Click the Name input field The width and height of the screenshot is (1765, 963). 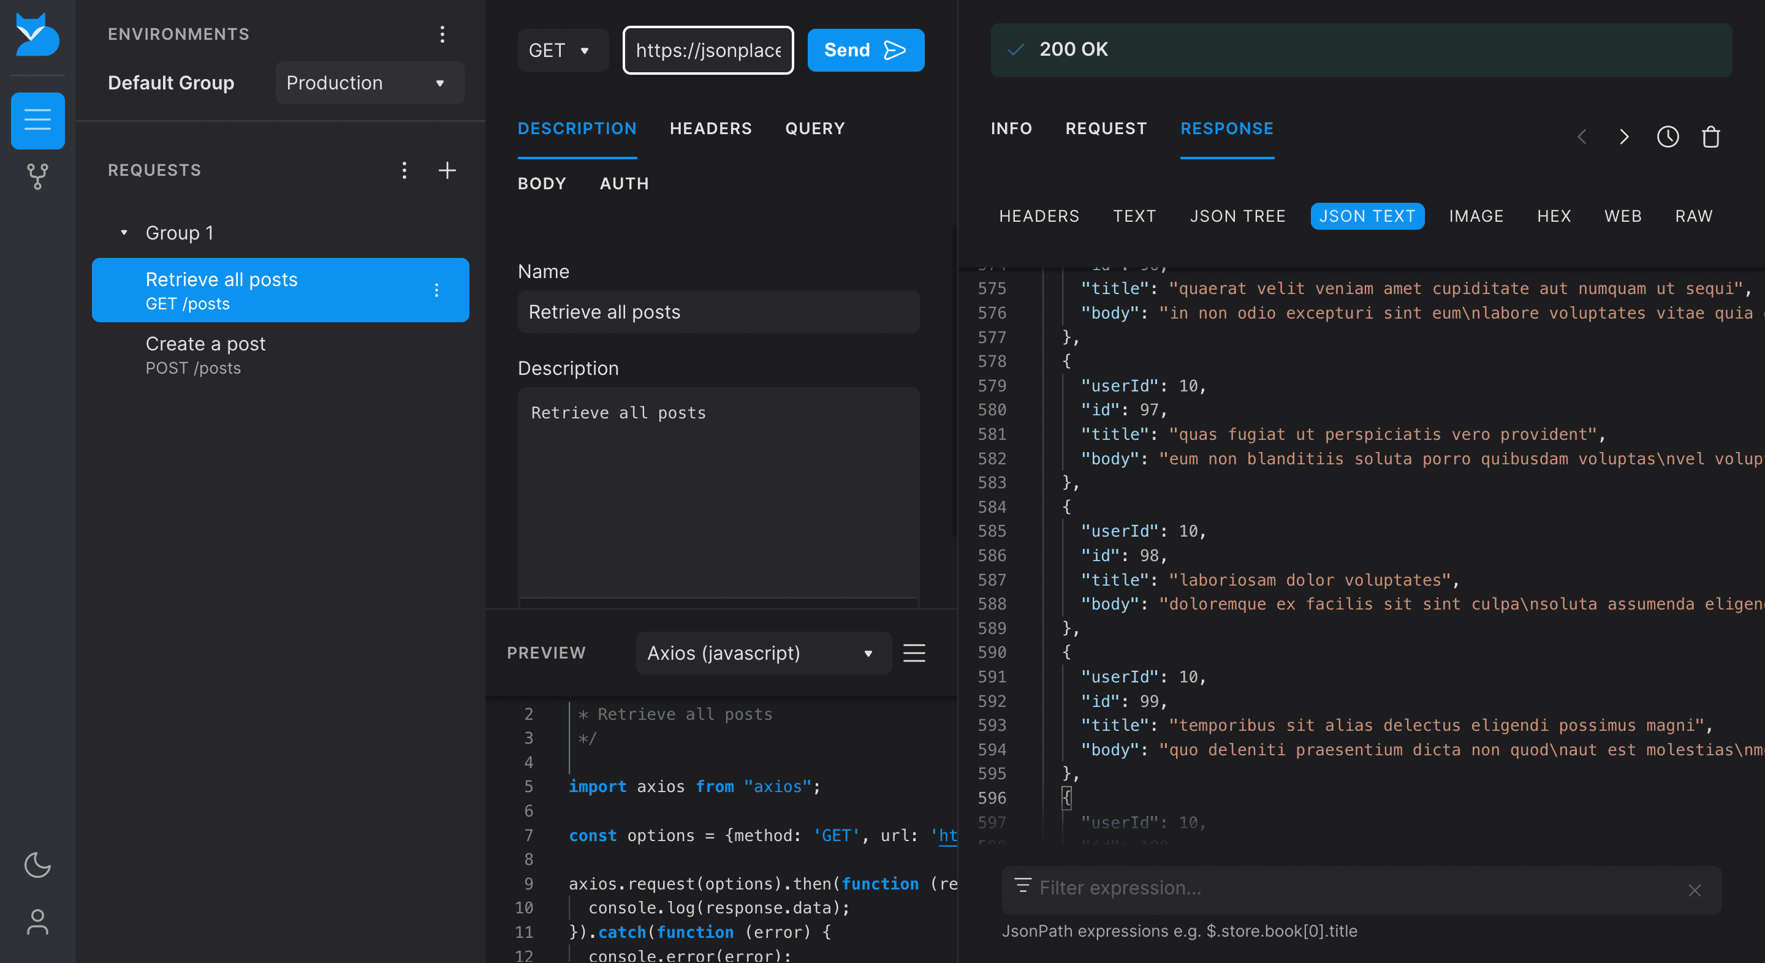[x=718, y=312]
